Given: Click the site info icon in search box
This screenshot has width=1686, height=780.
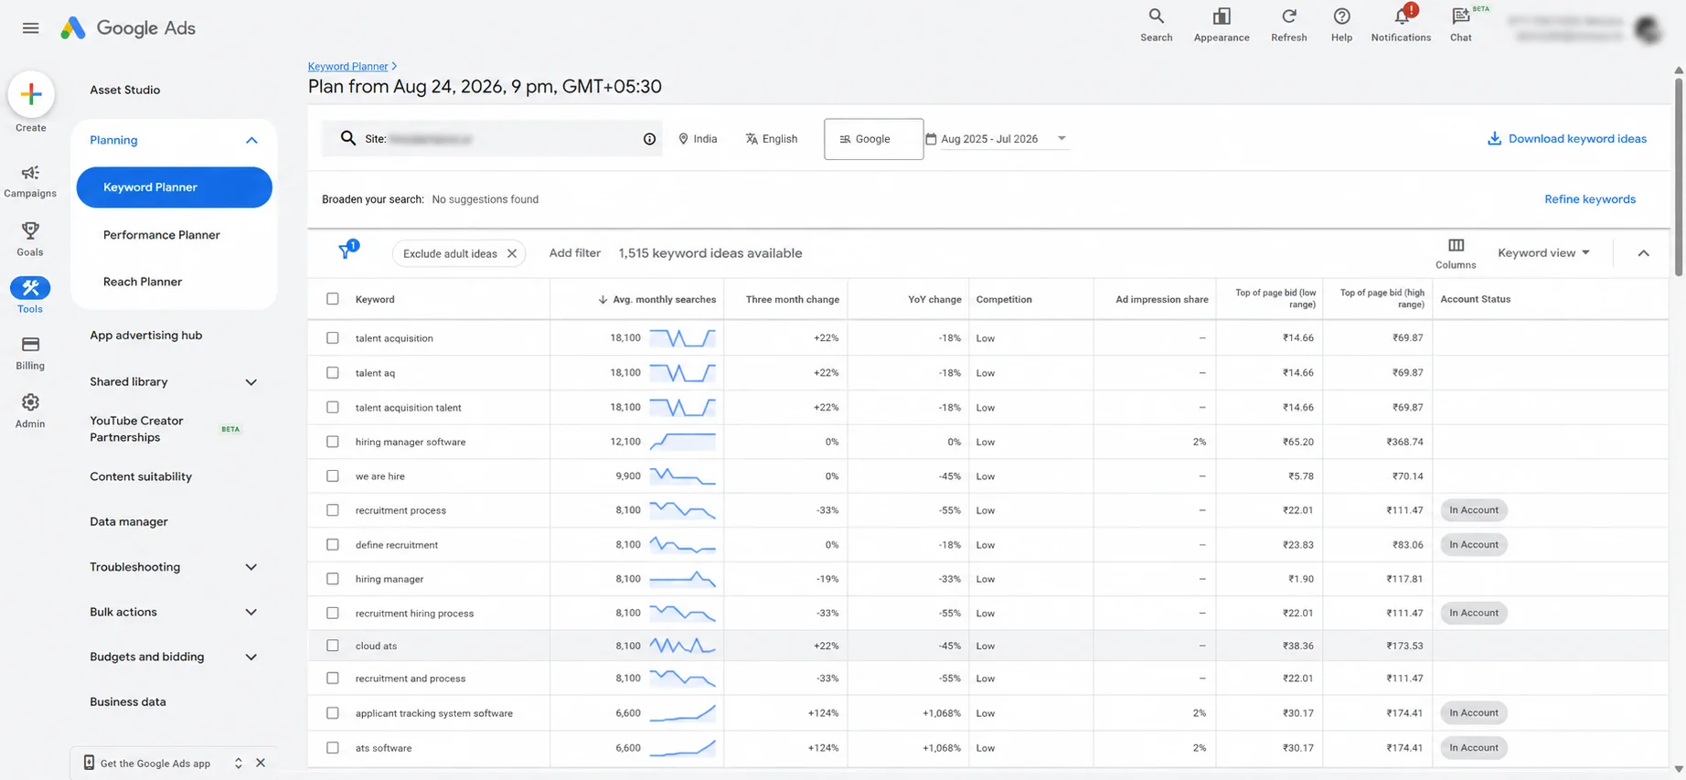Looking at the screenshot, I should pyautogui.click(x=649, y=139).
